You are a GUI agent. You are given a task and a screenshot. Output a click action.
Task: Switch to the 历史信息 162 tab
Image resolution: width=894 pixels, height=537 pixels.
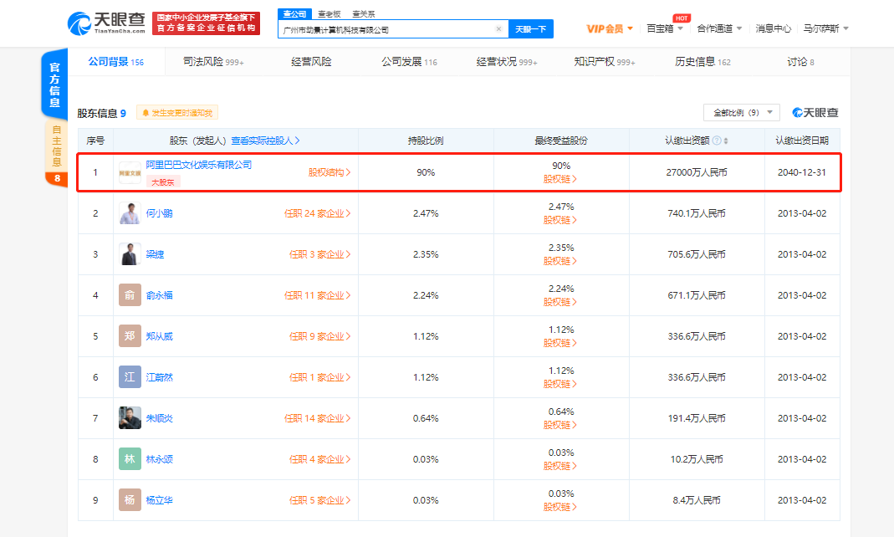tap(703, 61)
